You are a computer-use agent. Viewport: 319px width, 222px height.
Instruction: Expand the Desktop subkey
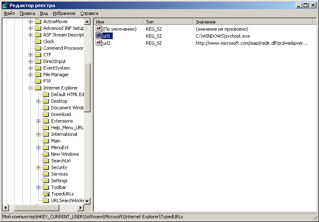pos(38,101)
